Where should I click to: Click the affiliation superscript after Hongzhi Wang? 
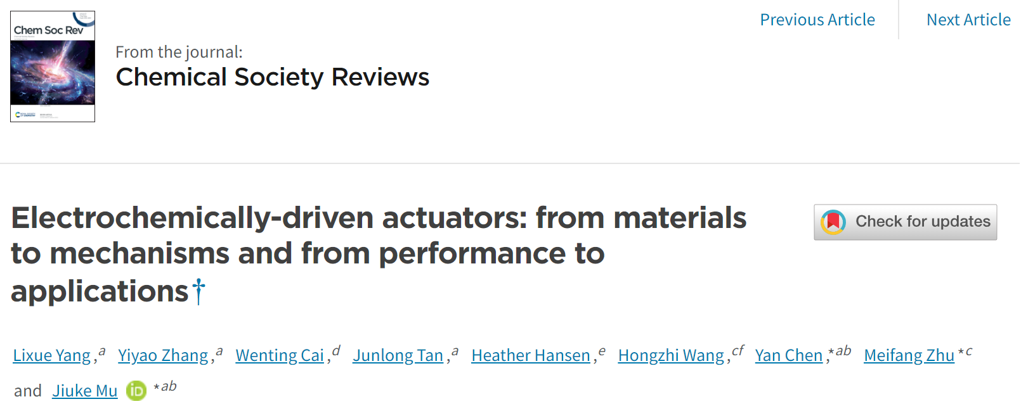tap(738, 350)
